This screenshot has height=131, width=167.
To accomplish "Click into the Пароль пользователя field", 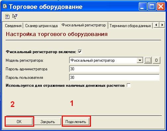I will [114, 78].
